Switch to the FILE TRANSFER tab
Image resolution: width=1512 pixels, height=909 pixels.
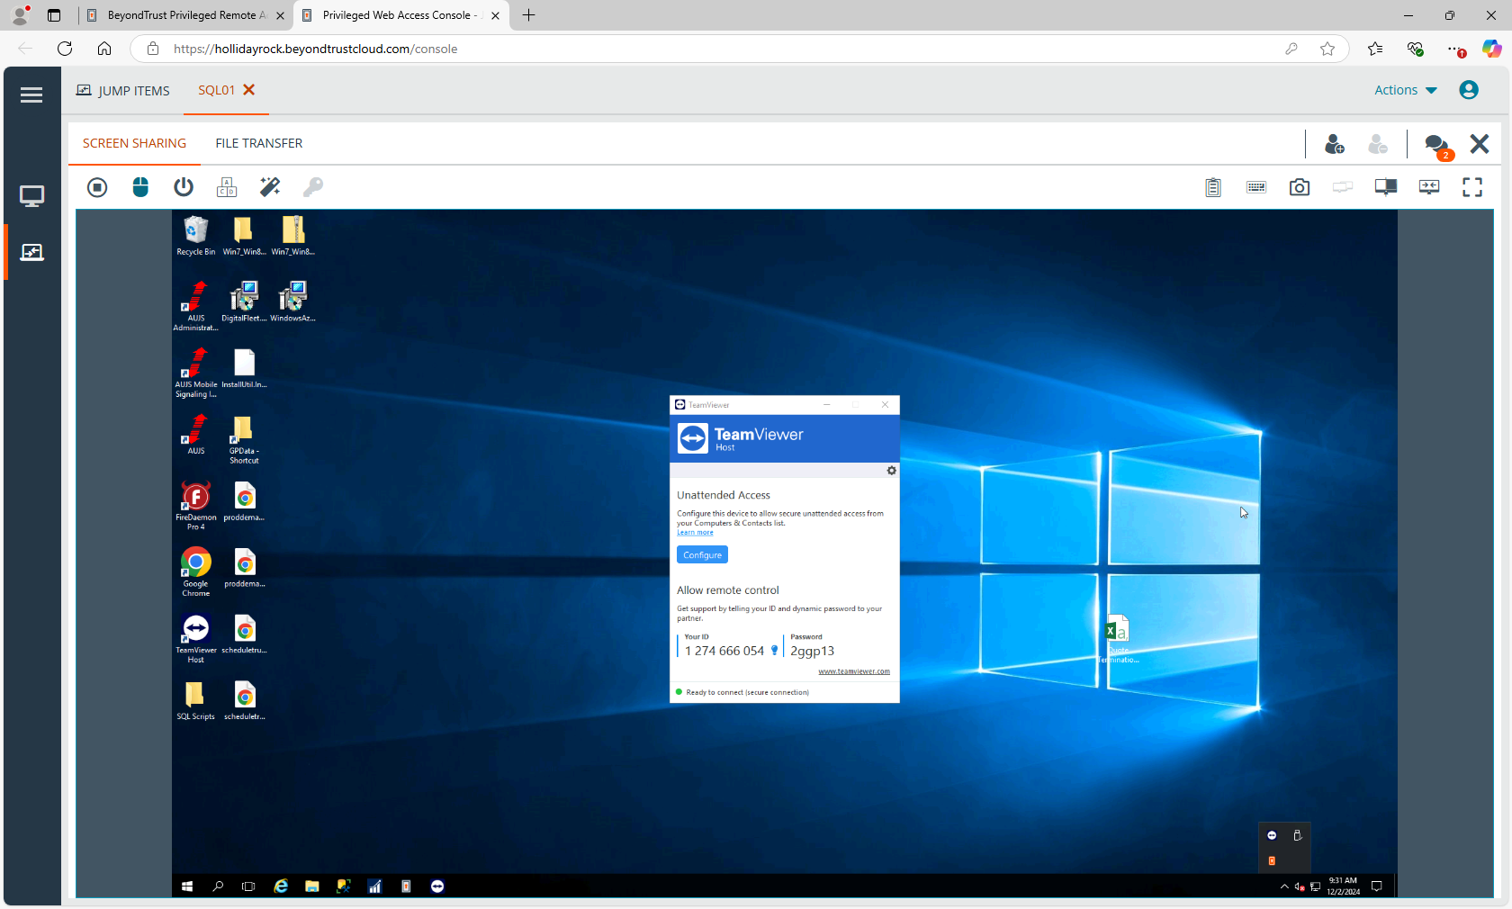pos(259,143)
